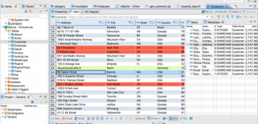
Task: Click the orange folder icon in navigator toolbar
Action: tap(31, 11)
